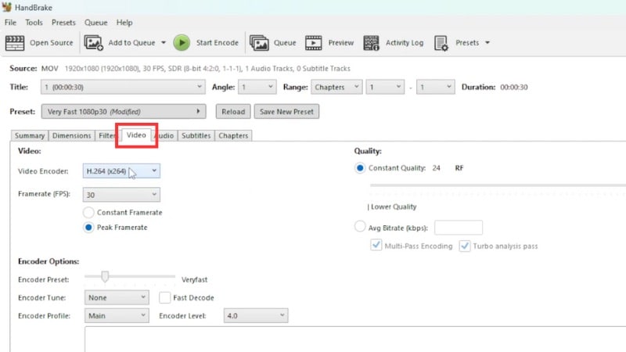
Task: Open the Video Encoder H.264 dropdown
Action: tap(121, 171)
